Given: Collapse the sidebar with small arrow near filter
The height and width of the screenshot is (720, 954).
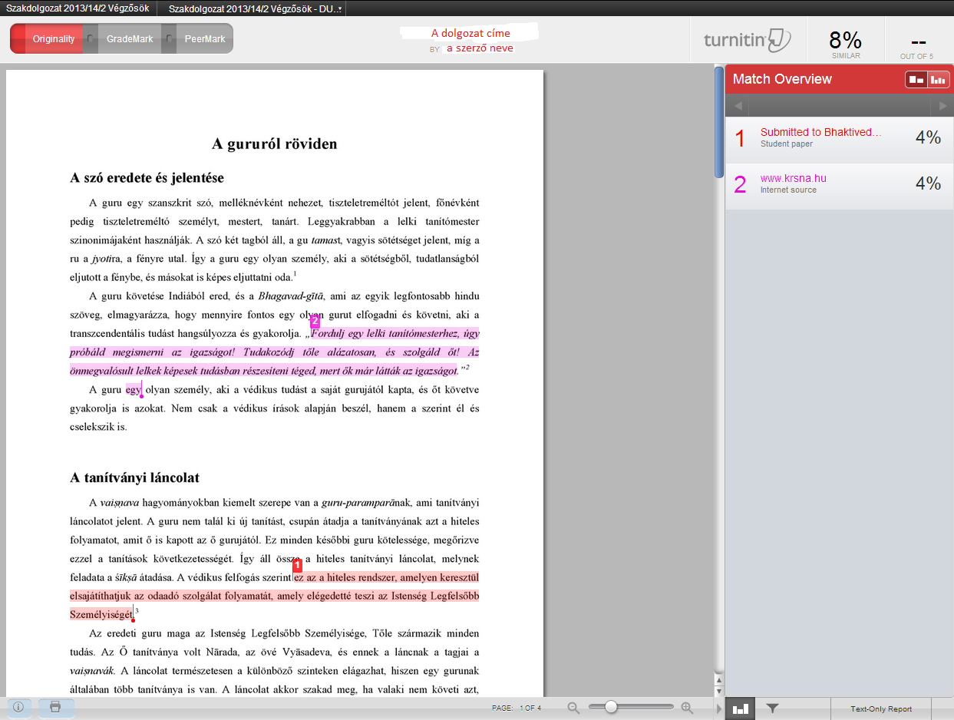Looking at the screenshot, I should pyautogui.click(x=719, y=708).
